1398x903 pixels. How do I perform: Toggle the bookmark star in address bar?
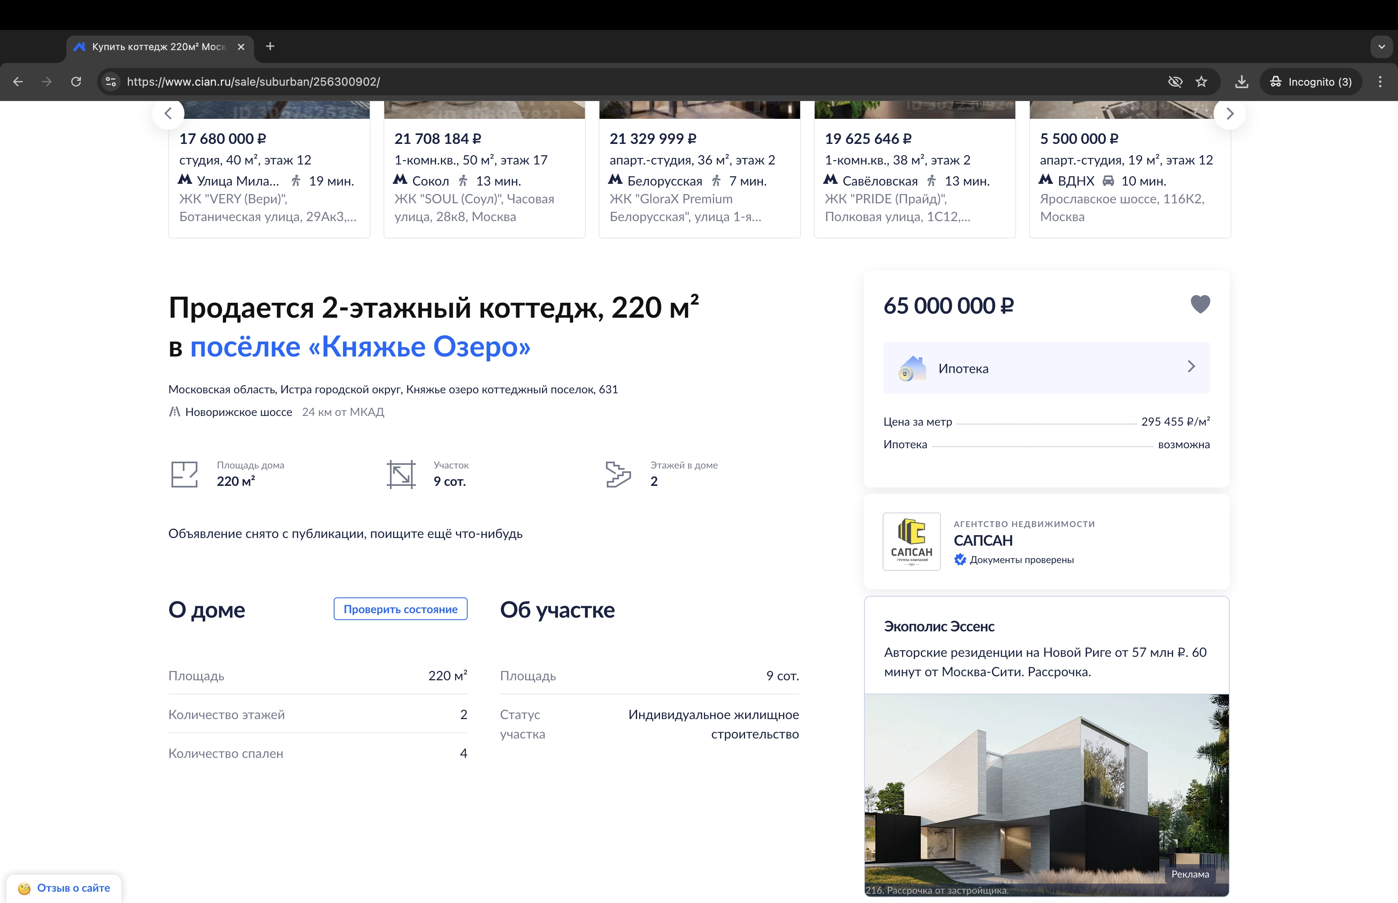(1201, 82)
